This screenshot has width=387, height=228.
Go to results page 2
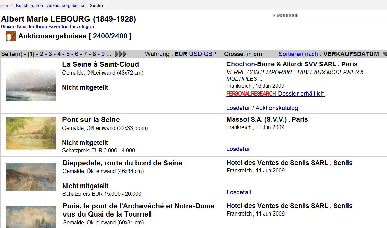click(42, 54)
